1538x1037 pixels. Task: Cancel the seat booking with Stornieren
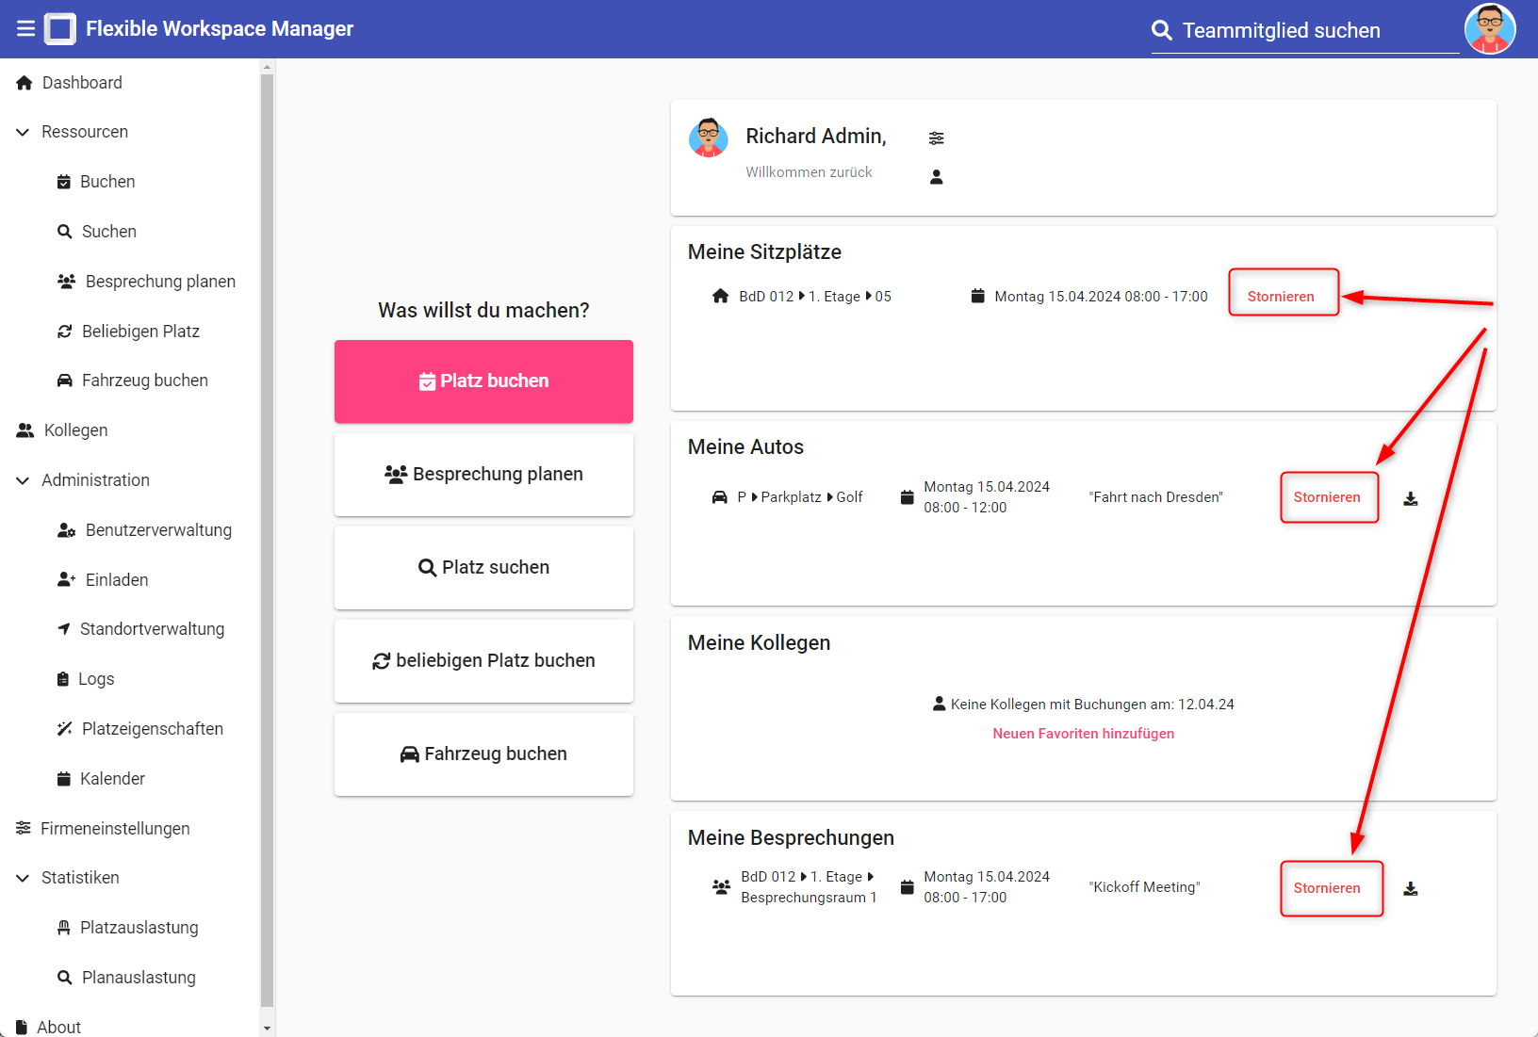[1280, 297]
